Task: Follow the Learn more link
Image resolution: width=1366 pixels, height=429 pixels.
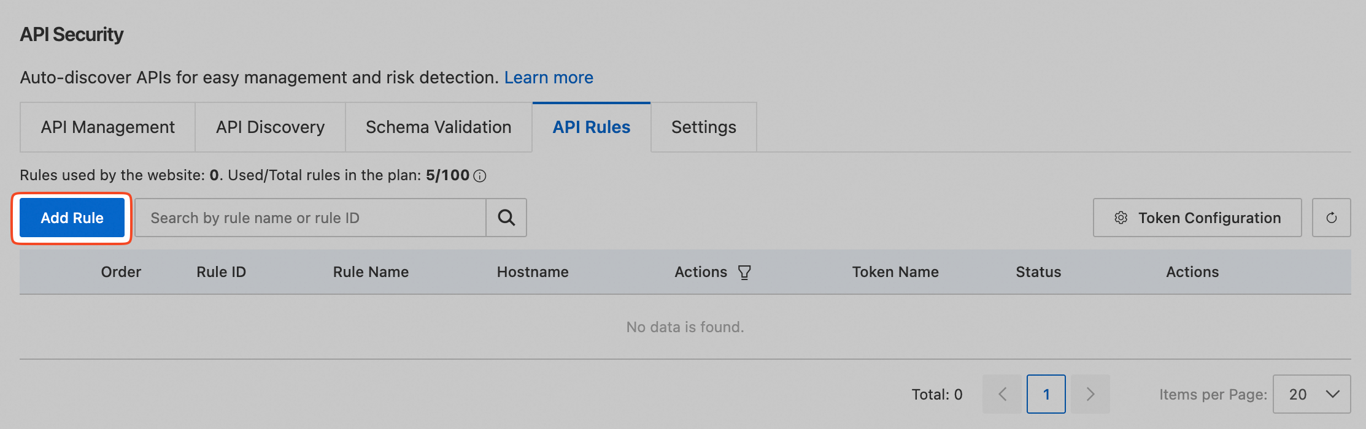Action: (x=549, y=77)
